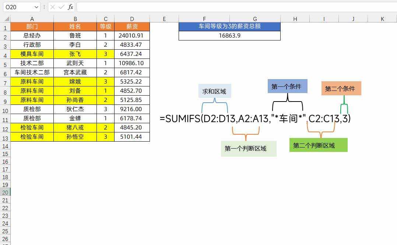Screen dimensions: 397x245
Task: Click the three-dot resize handle beside Name Box
Action: (44, 7)
